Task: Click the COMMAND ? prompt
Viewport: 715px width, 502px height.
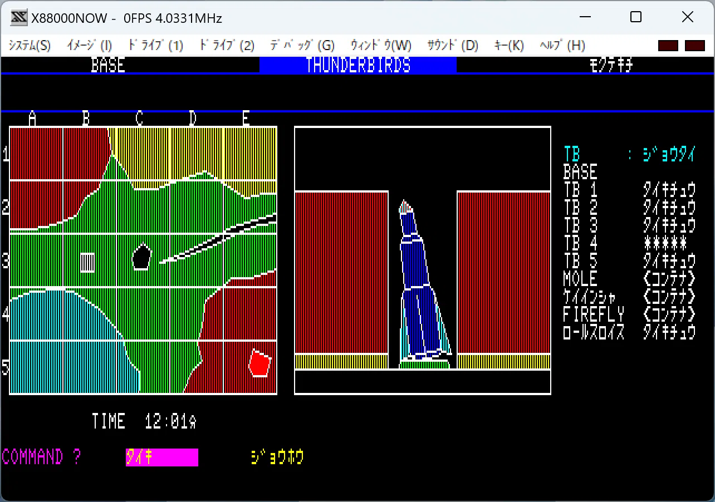Action: coord(41,457)
